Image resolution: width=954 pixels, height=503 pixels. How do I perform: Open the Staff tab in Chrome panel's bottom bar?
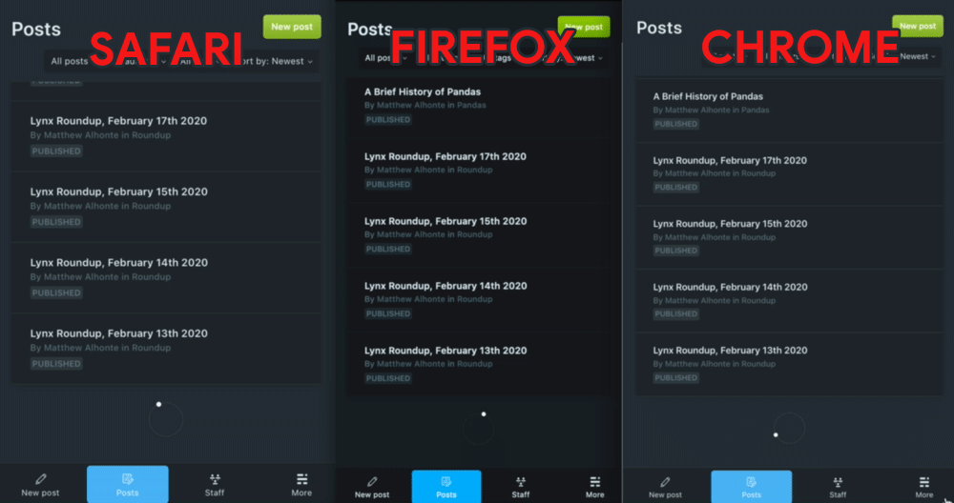click(x=838, y=487)
